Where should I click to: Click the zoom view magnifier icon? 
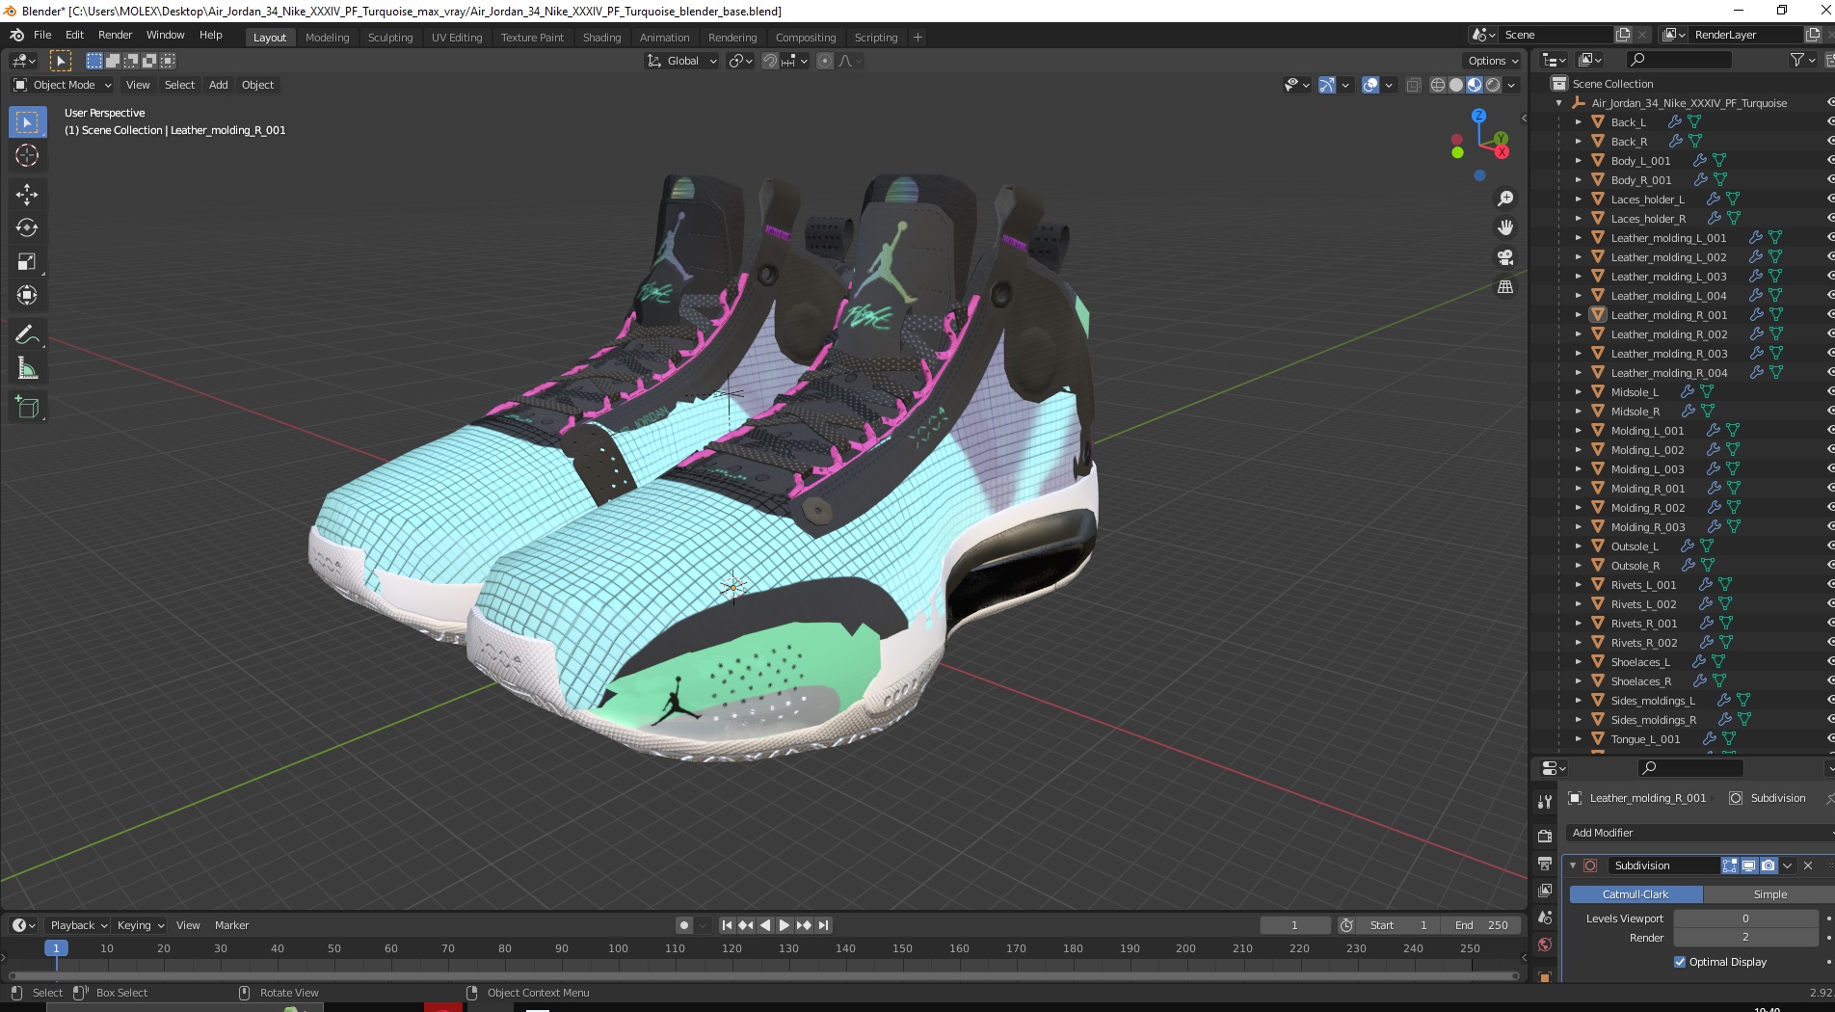click(x=1504, y=199)
